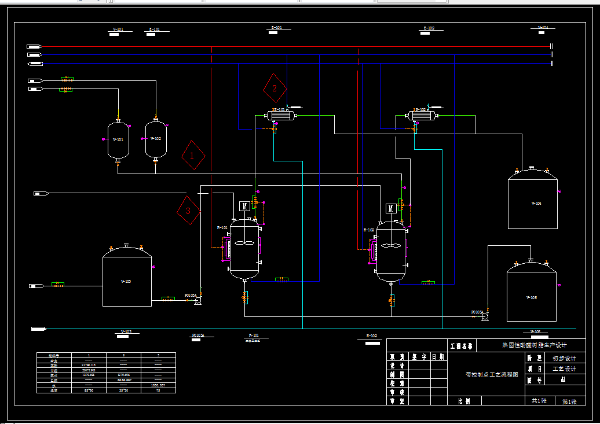This screenshot has height=424, width=600.
Task: Click the 初步设计 cell
Action: [x=565, y=358]
